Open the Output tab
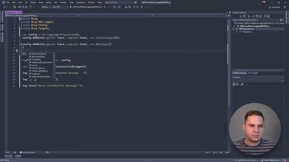The height and width of the screenshot is (162, 289). pyautogui.click(x=18, y=156)
